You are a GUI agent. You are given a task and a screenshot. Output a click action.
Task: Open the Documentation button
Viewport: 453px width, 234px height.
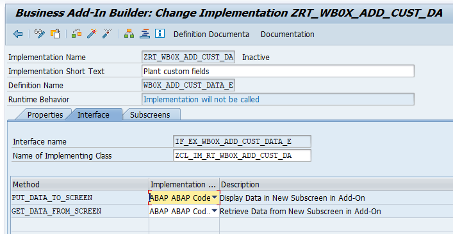288,35
